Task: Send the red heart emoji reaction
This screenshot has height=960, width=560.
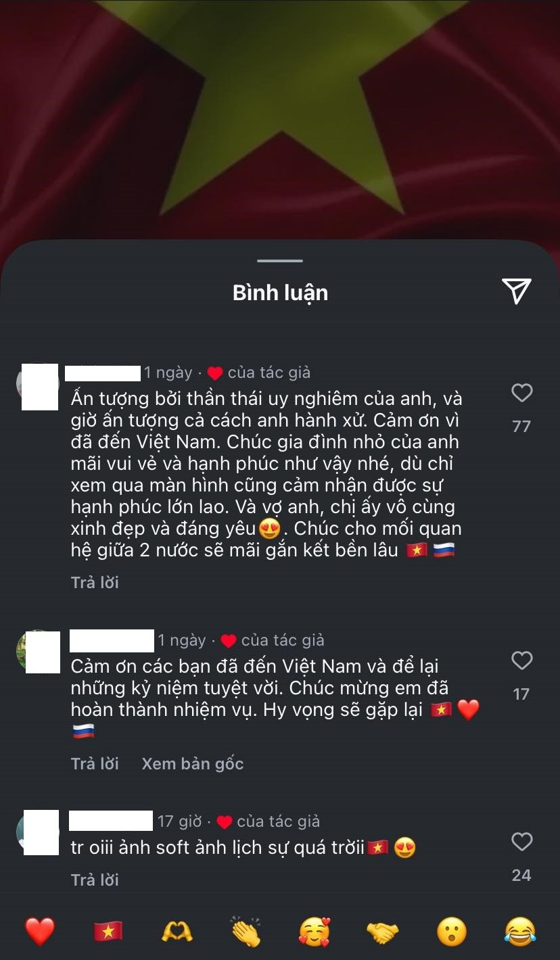Action: click(40, 932)
